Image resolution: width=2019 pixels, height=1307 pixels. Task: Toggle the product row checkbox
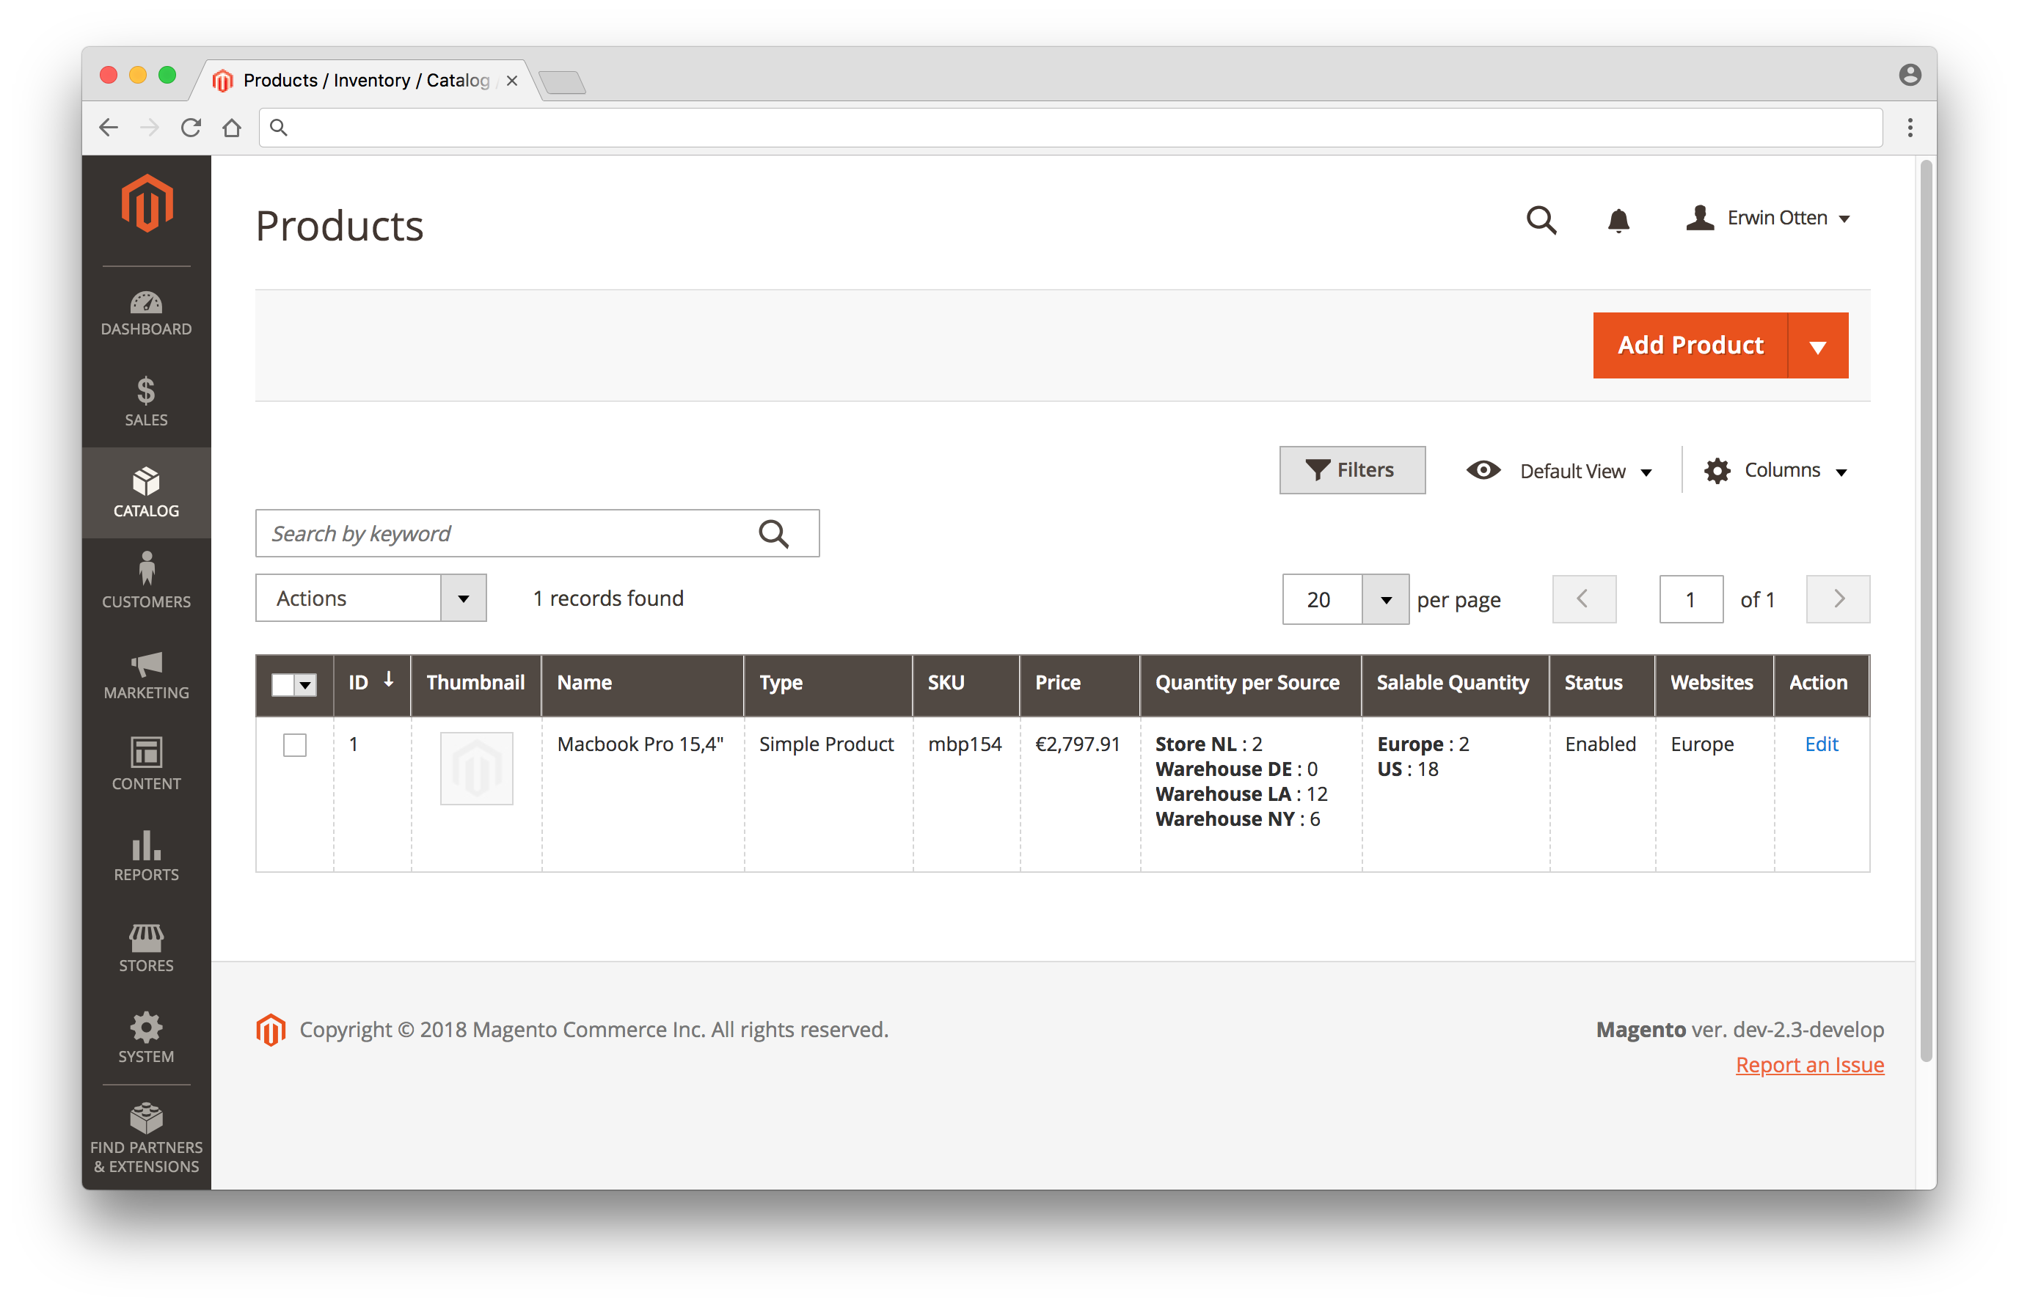click(294, 744)
